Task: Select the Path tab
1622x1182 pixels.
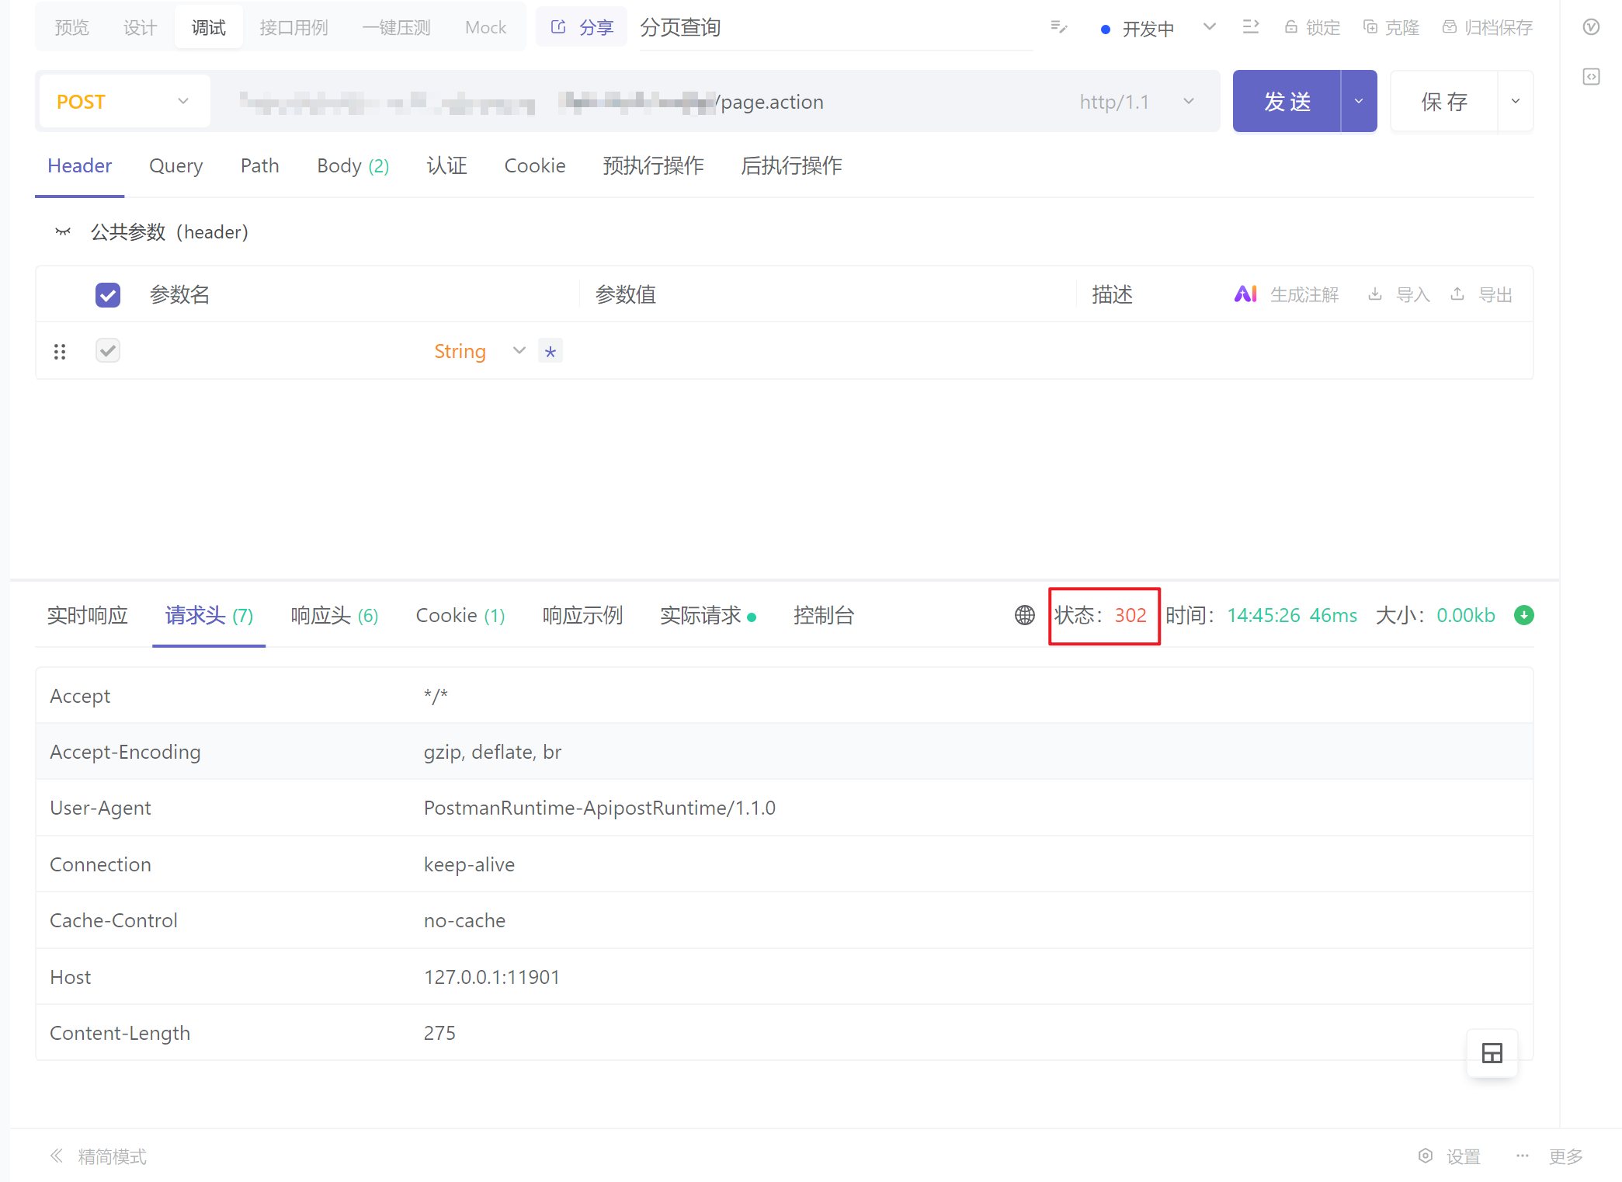Action: (259, 165)
